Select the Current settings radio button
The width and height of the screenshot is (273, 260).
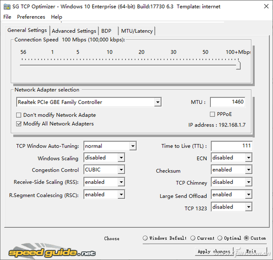pyautogui.click(x=193, y=238)
